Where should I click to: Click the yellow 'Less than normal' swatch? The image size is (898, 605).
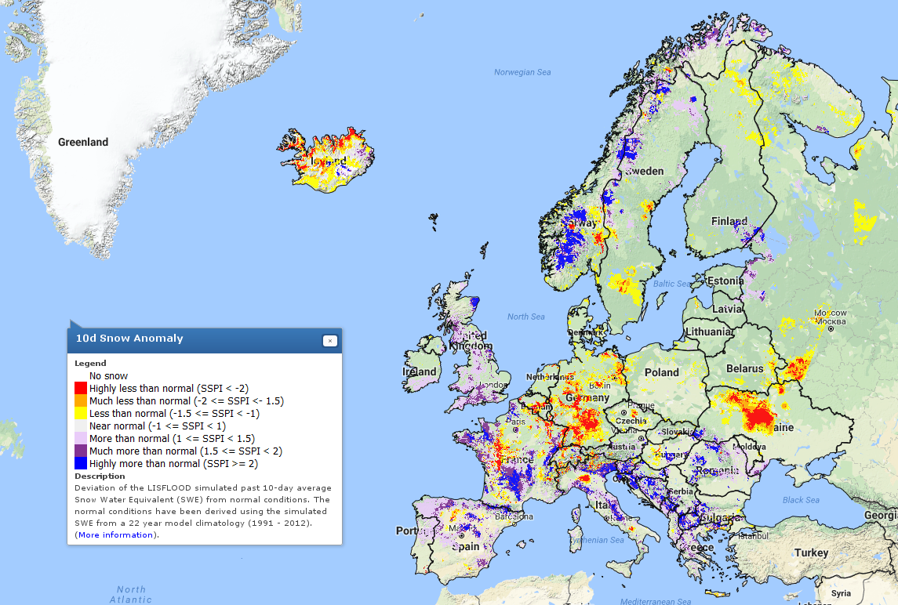click(x=80, y=413)
